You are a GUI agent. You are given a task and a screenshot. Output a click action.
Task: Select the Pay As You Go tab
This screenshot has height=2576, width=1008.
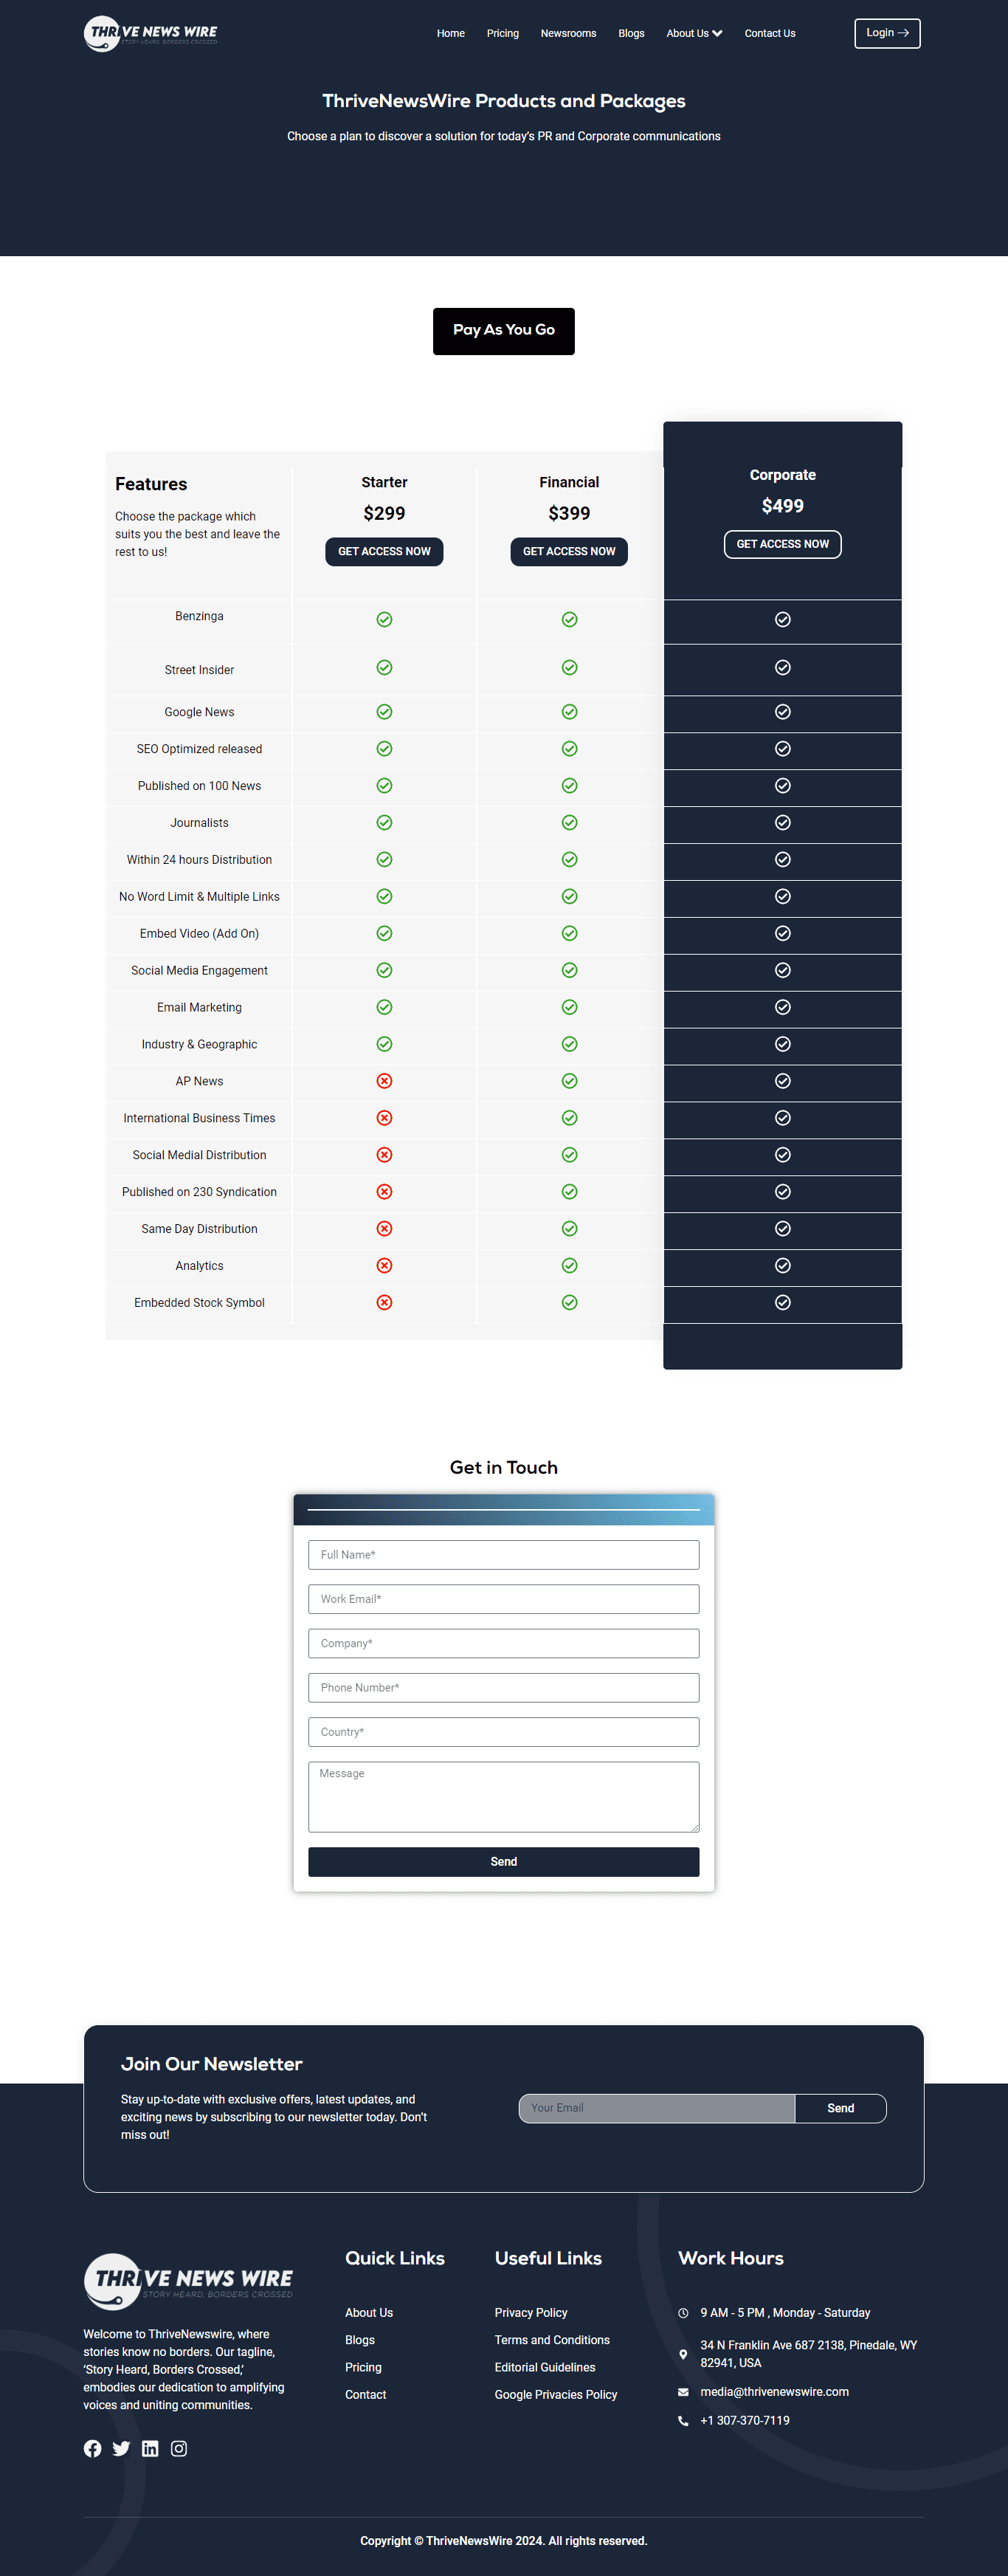click(x=503, y=330)
